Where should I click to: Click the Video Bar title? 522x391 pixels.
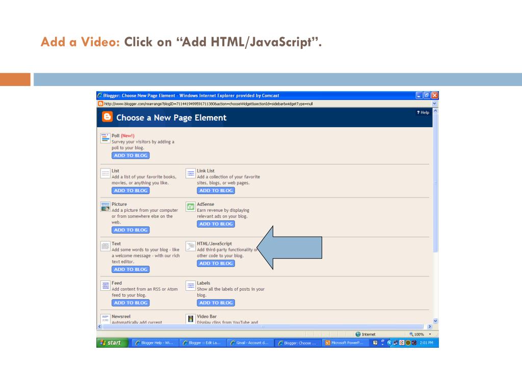(x=207, y=316)
